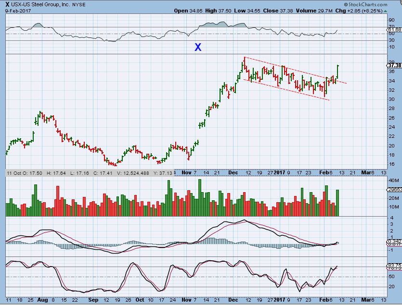Click 'H: 17.64' in the data readout

point(56,173)
